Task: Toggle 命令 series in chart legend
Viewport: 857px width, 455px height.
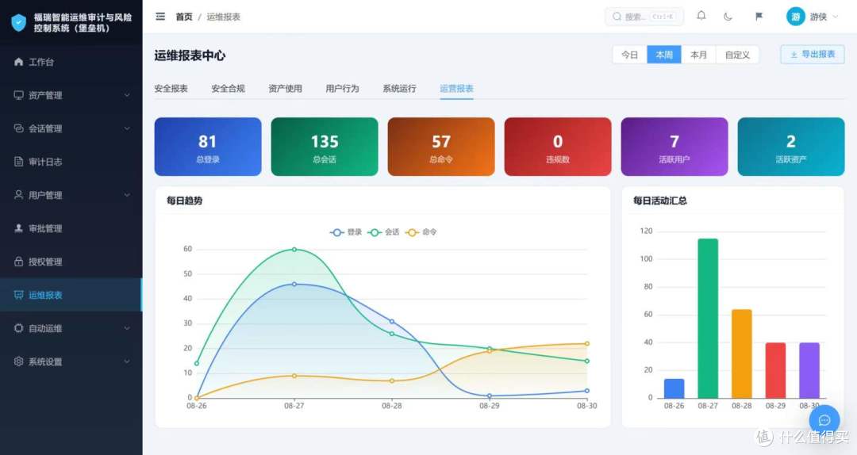Action: pos(421,232)
